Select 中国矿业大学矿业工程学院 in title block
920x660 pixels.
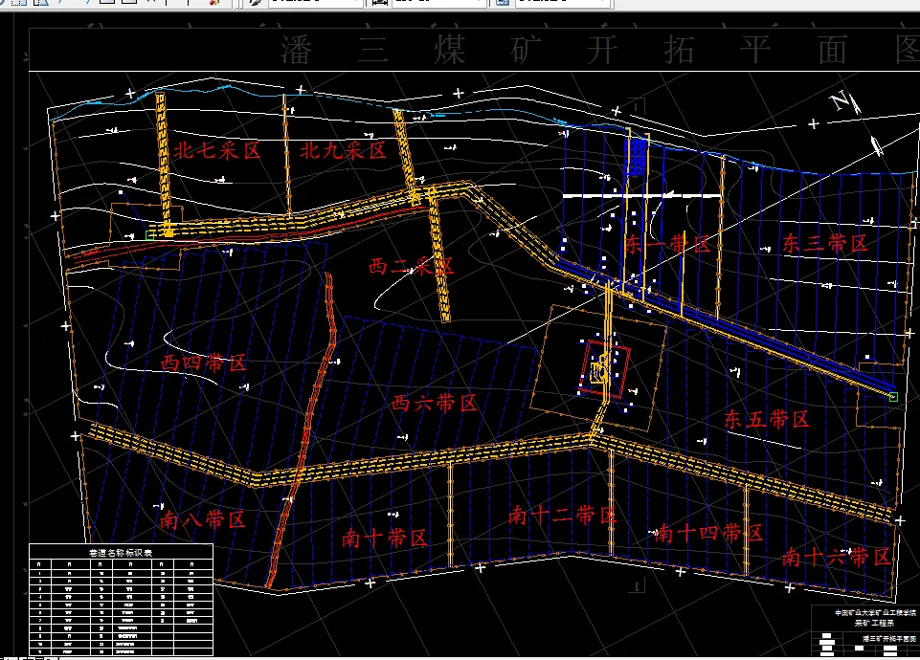pos(875,612)
